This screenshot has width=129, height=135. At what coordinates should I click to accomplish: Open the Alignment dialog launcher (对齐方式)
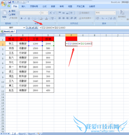[x=93, y=23]
